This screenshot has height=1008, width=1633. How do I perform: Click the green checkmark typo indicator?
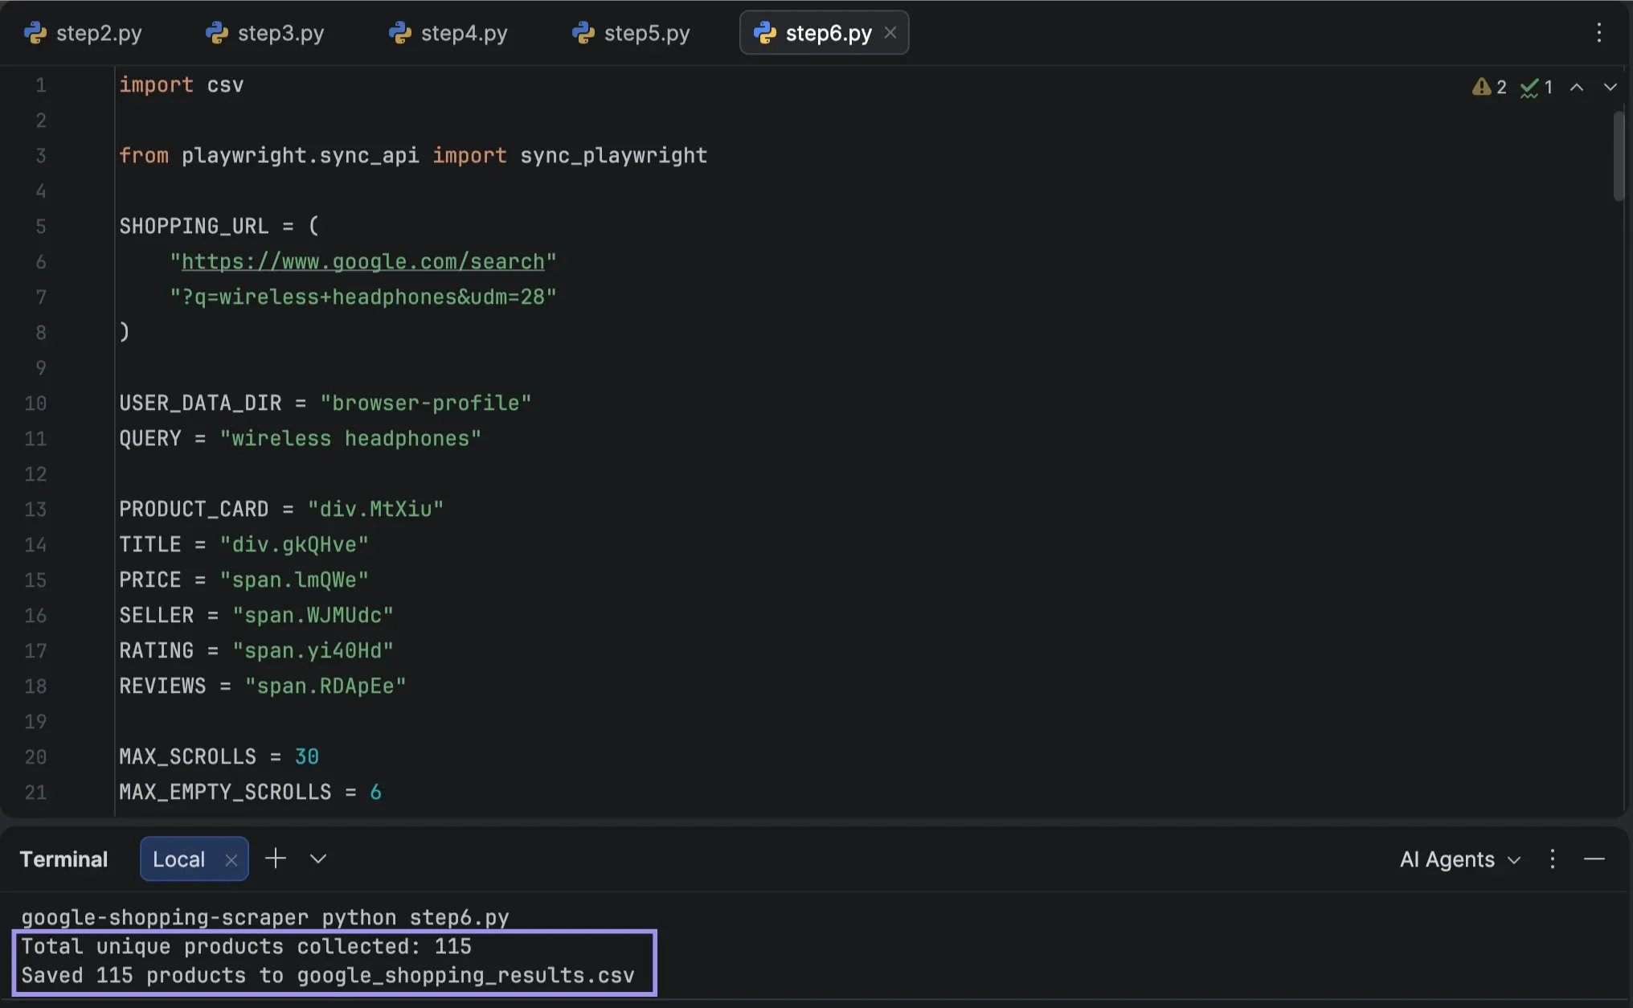1536,87
